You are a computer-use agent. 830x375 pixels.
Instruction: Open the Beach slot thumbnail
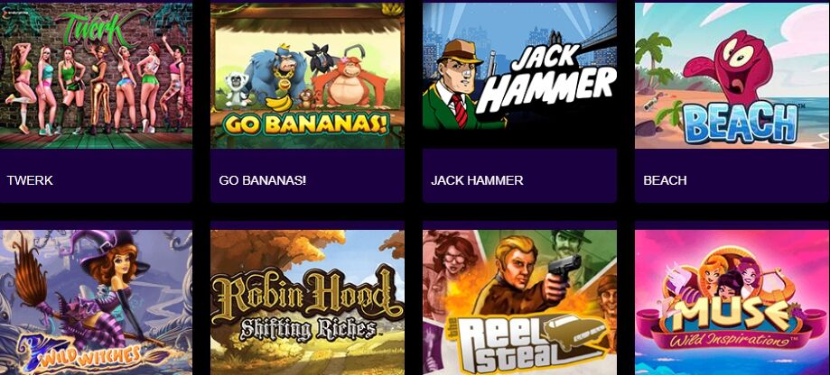pyautogui.click(x=732, y=76)
